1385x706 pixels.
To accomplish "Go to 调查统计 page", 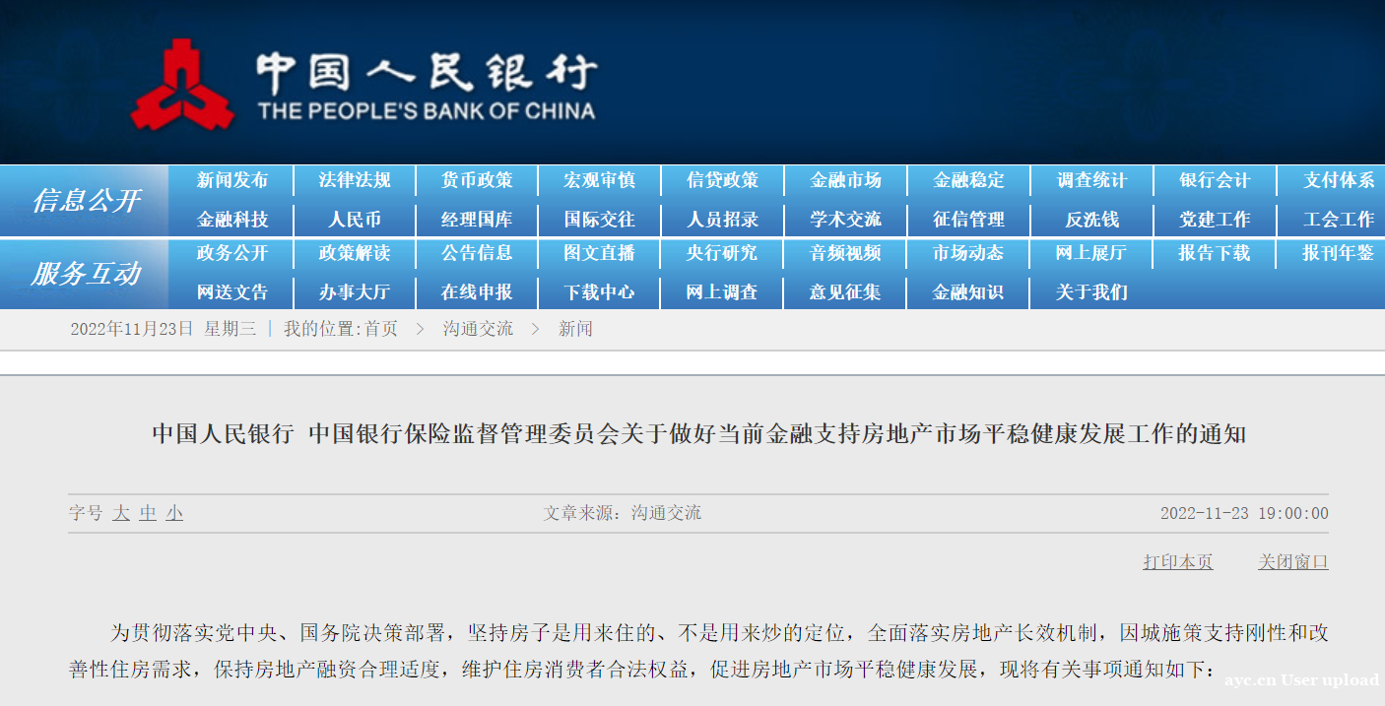I will [1091, 180].
